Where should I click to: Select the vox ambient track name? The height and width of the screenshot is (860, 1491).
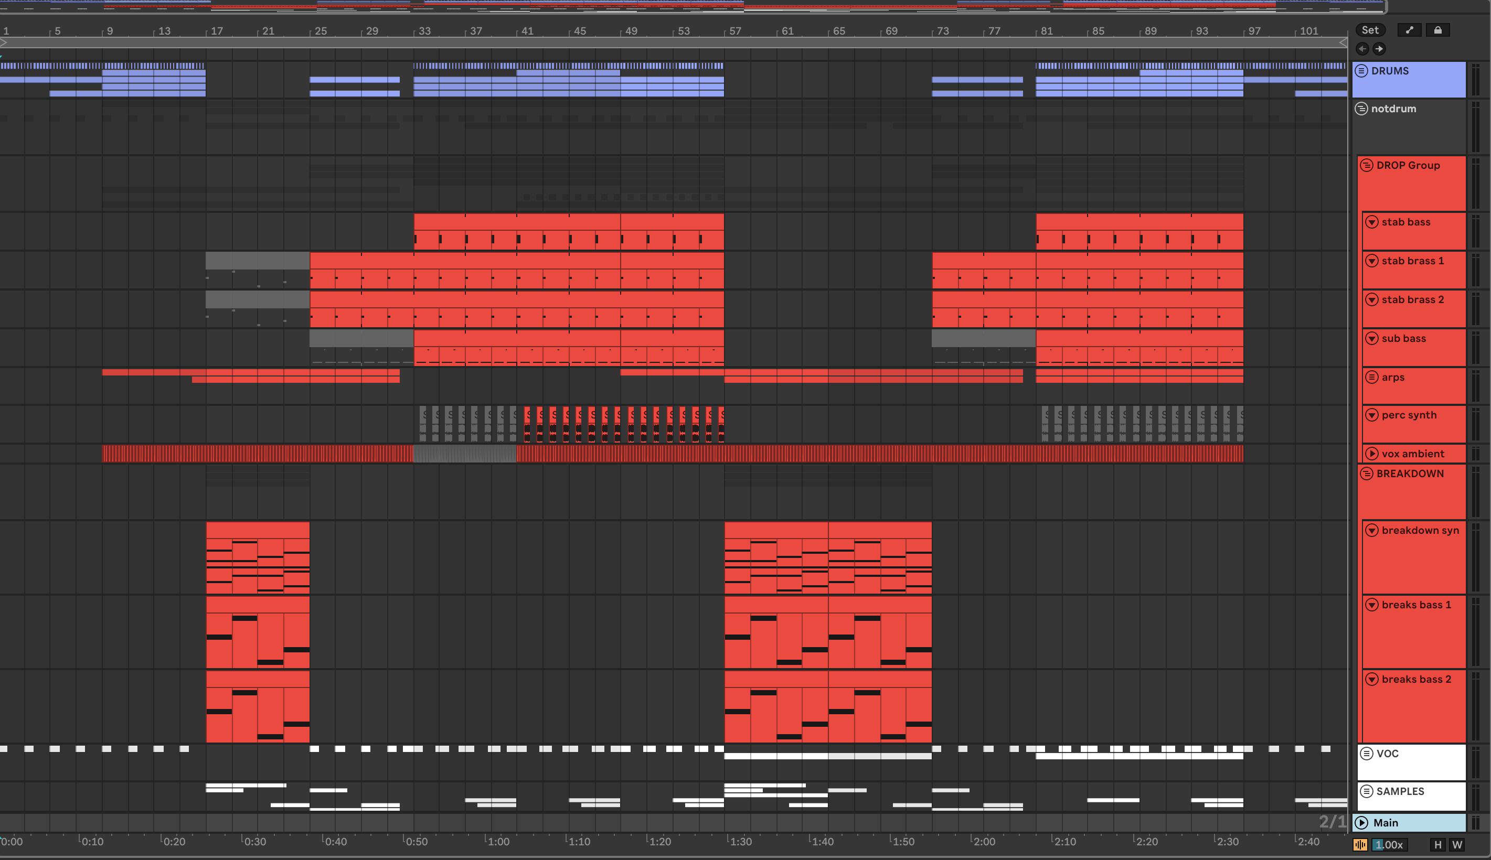[1413, 454]
